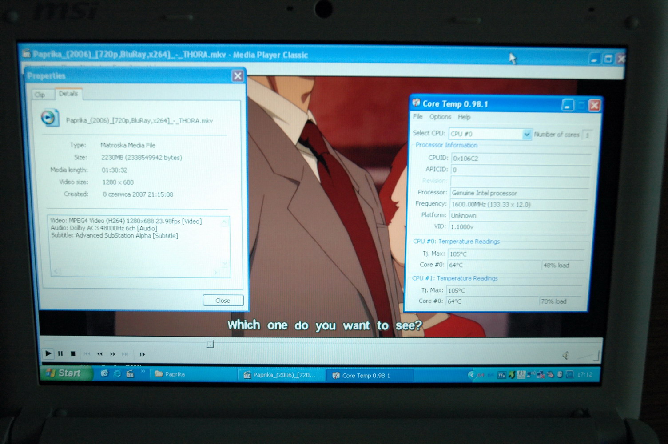Click the '48% load' reading for CPU #0
This screenshot has width=668, height=444.
click(563, 265)
